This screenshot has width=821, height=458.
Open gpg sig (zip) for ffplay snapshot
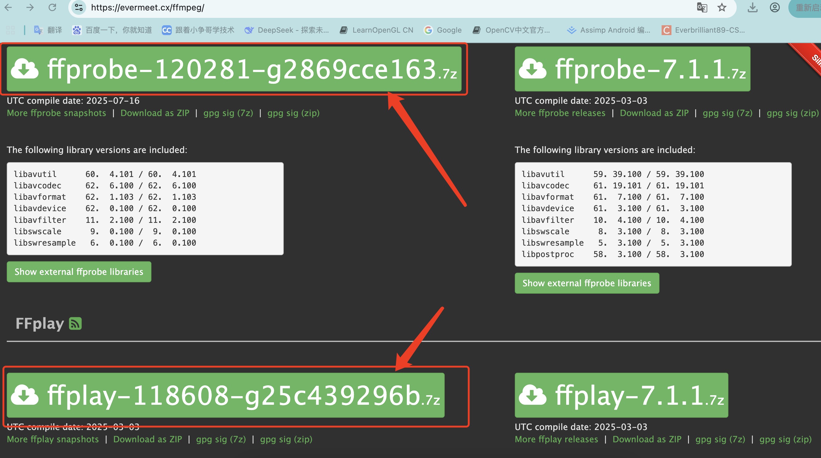point(286,439)
